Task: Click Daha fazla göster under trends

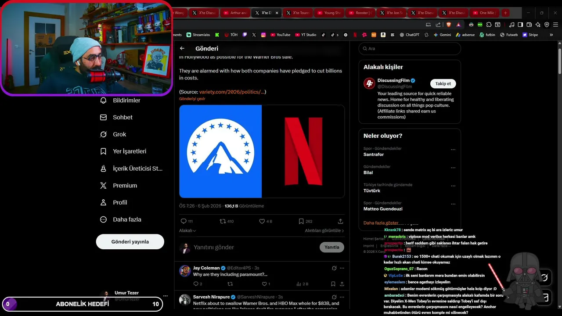Action: coord(381,223)
